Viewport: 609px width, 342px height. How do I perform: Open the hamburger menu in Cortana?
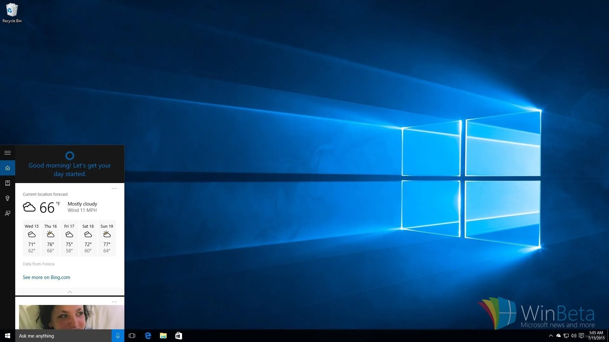click(x=8, y=153)
